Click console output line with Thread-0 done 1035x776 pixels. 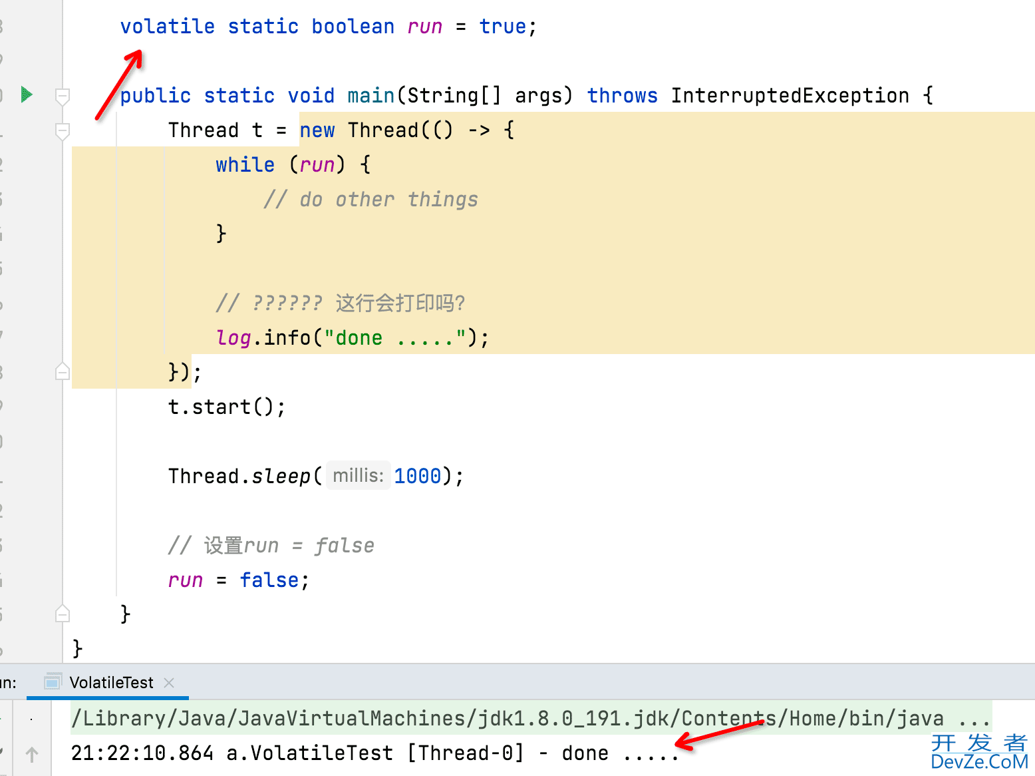pos(374,753)
